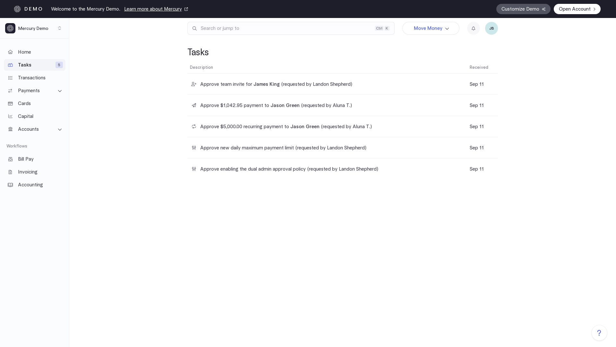The width and height of the screenshot is (616, 347).
Task: Click the Transactions list icon
Action: tap(10, 78)
